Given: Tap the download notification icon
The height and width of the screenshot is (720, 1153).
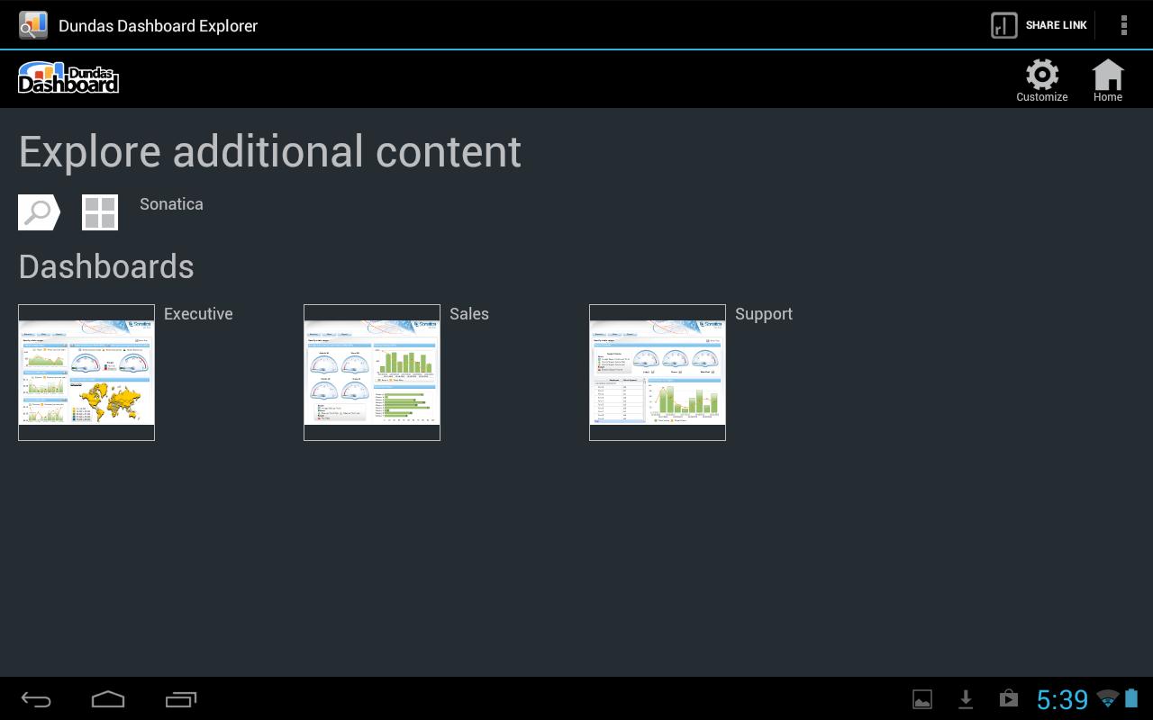Looking at the screenshot, I should (x=966, y=699).
